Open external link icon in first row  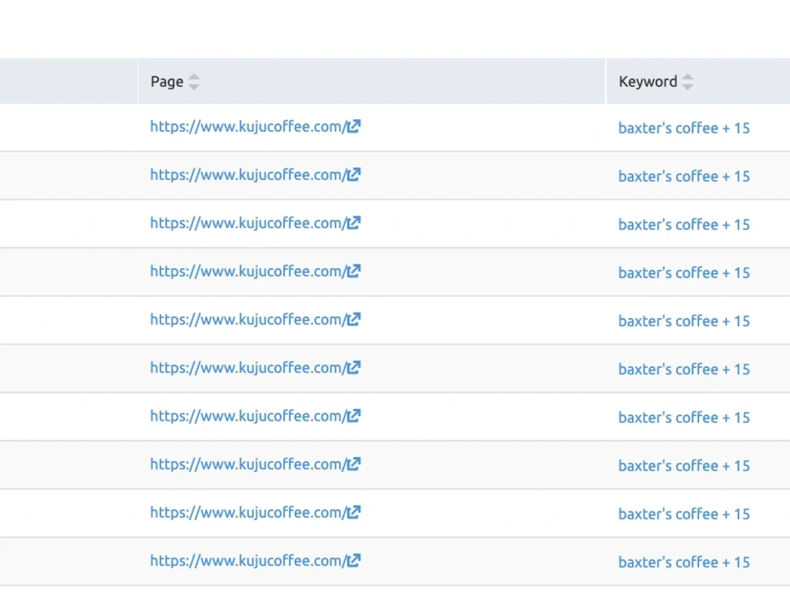[x=354, y=126]
